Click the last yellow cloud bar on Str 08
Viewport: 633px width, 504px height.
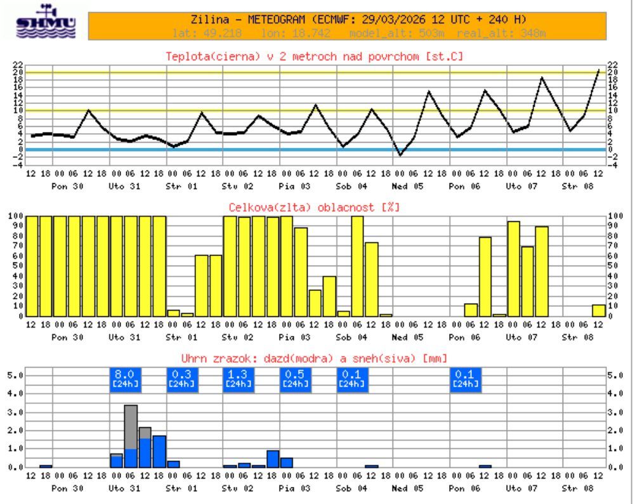pyautogui.click(x=598, y=311)
